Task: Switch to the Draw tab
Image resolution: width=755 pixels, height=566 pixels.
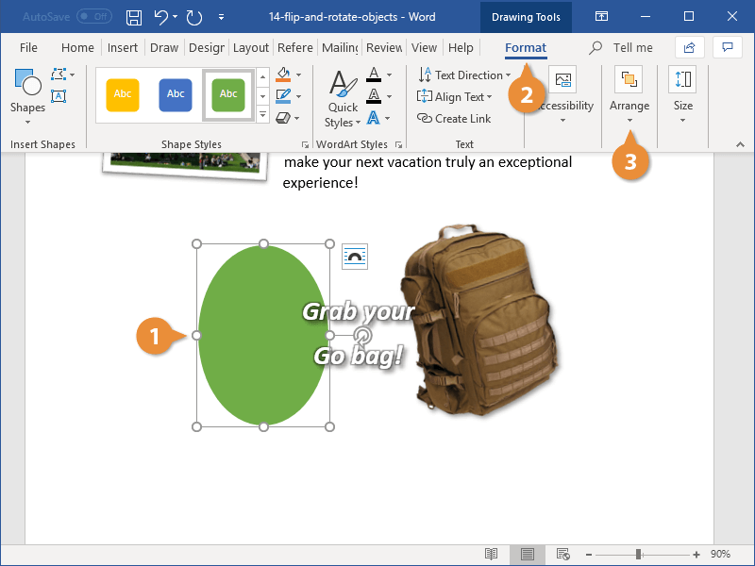Action: coord(164,48)
